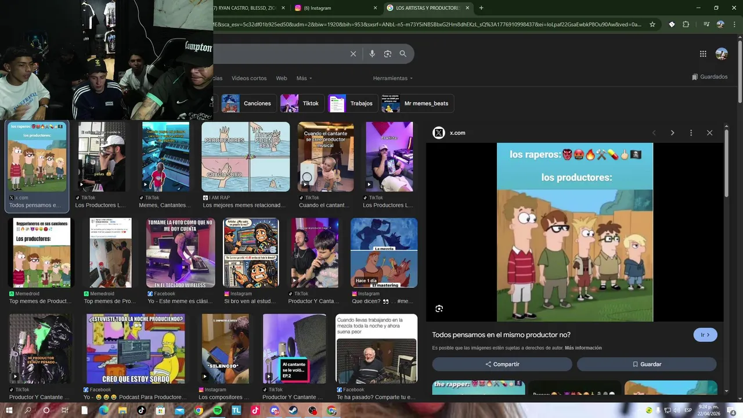Expand the Más search filter dropdown
Viewport: 743px width, 418px height.
point(304,78)
